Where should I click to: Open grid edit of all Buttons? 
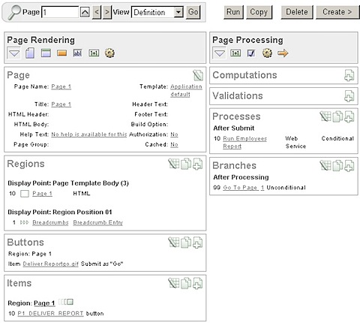click(x=174, y=243)
